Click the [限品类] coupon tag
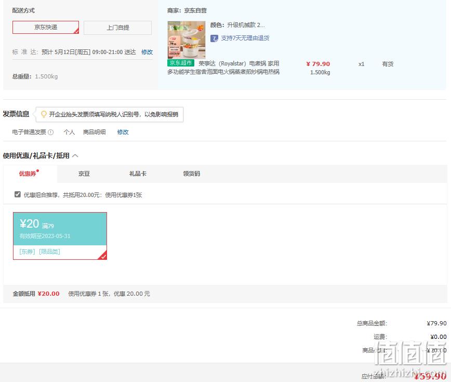451x382 pixels. tap(49, 252)
